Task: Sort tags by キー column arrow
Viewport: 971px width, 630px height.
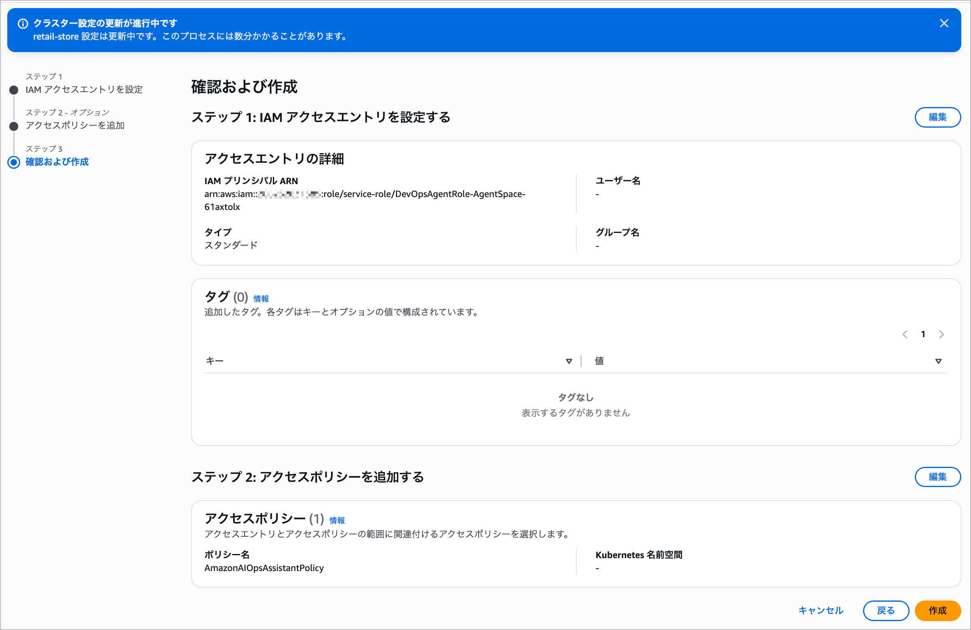Action: coord(569,361)
